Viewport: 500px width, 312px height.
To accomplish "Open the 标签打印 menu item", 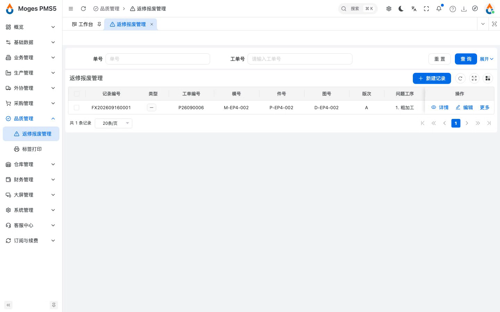I will point(31,149).
